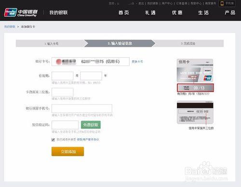Open the 我的银联 header section title
Viewport: 241px width, 187px height.
click(x=58, y=13)
